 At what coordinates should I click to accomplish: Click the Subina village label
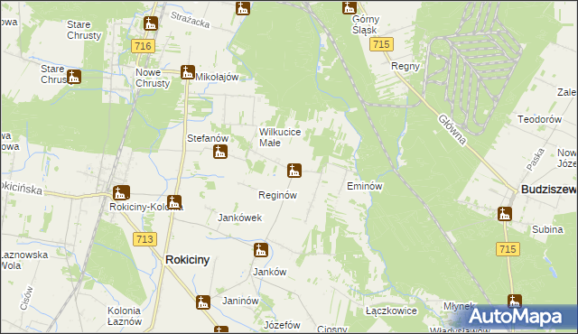click(x=547, y=229)
